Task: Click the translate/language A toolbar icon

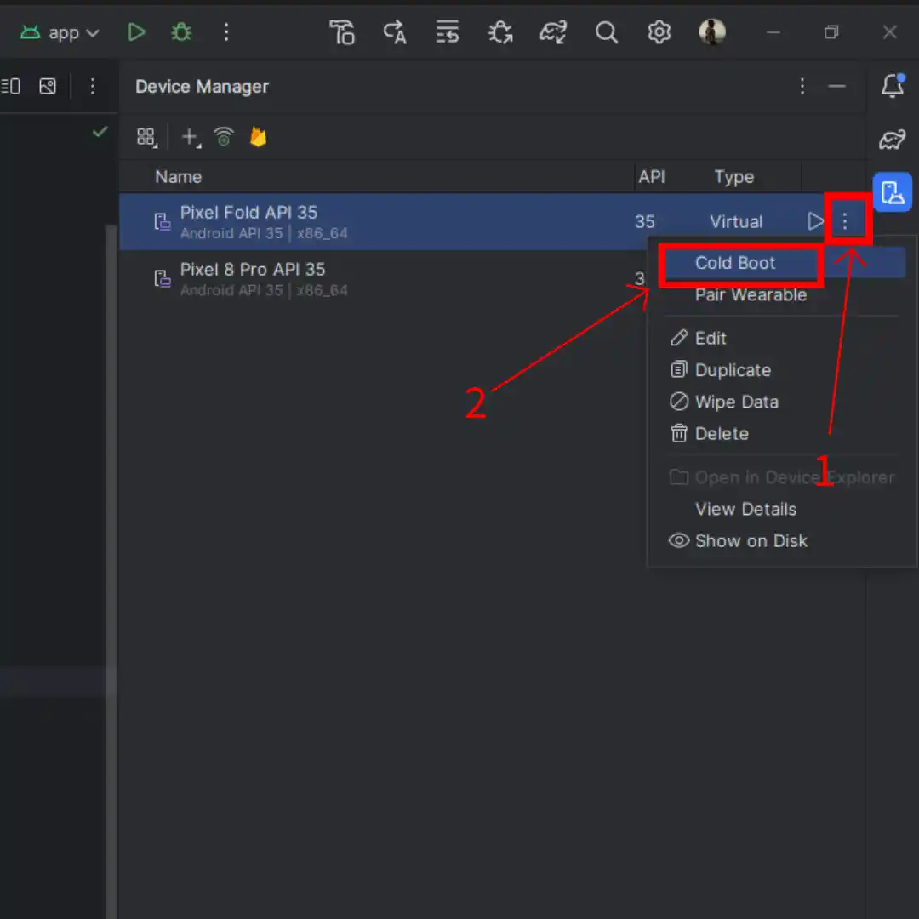Action: point(395,32)
